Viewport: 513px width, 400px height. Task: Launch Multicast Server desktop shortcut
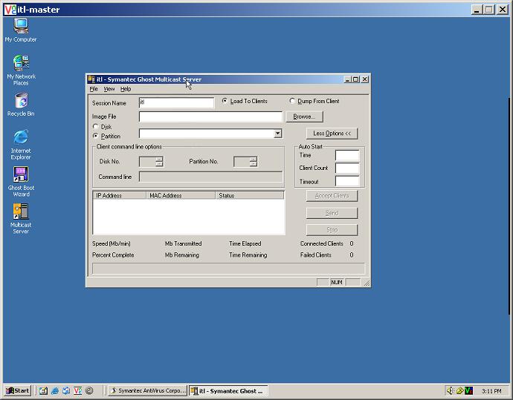tap(21, 218)
